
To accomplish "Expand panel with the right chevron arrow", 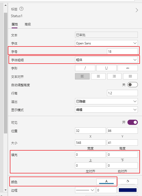I will (137, 10).
